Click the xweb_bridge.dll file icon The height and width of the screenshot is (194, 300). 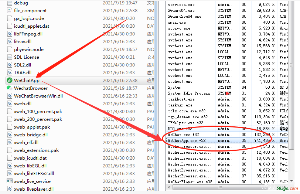click(10, 135)
